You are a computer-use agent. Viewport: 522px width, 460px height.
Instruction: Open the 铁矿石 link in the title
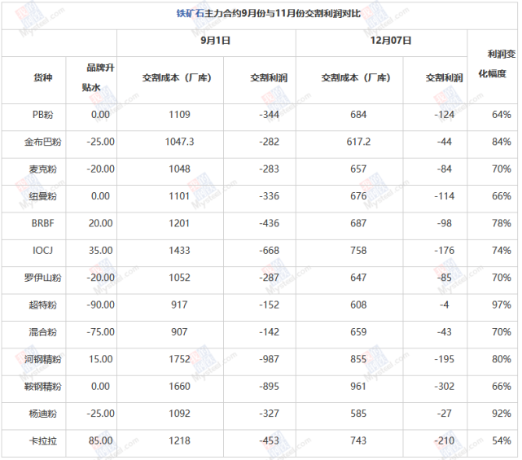pos(190,13)
